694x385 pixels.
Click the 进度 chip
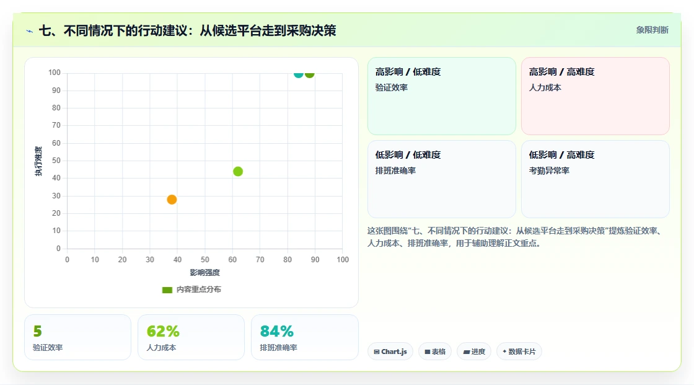pos(474,352)
